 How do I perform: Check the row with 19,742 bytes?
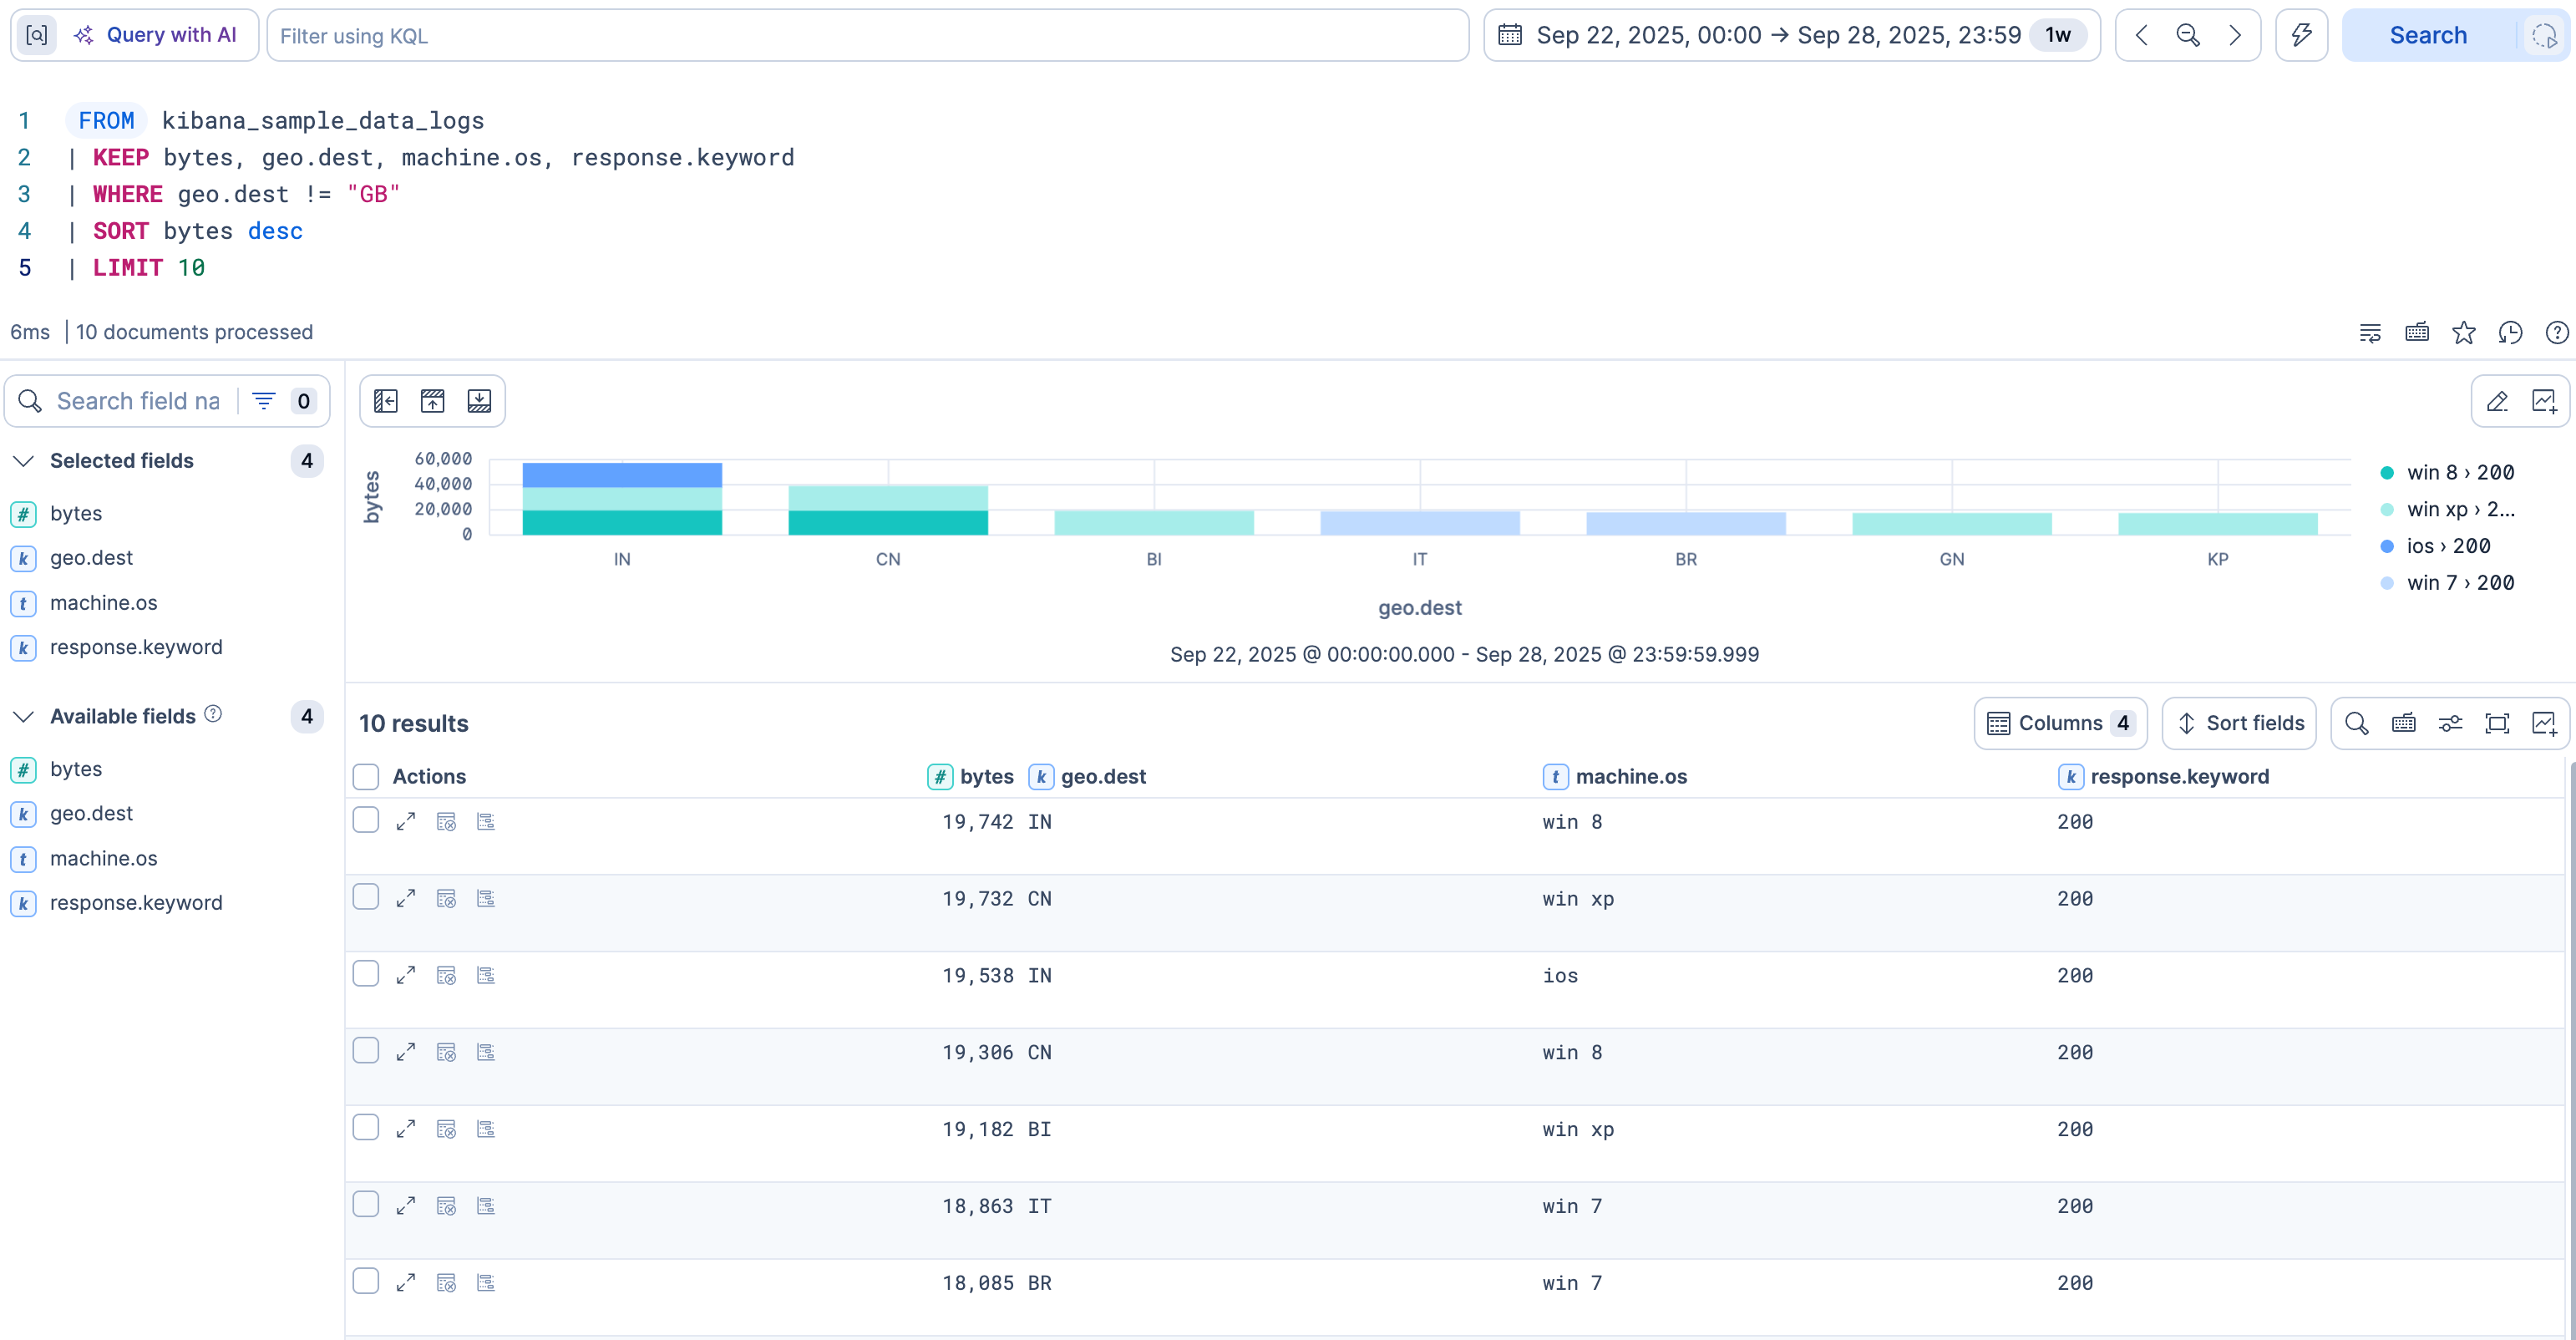coord(366,820)
